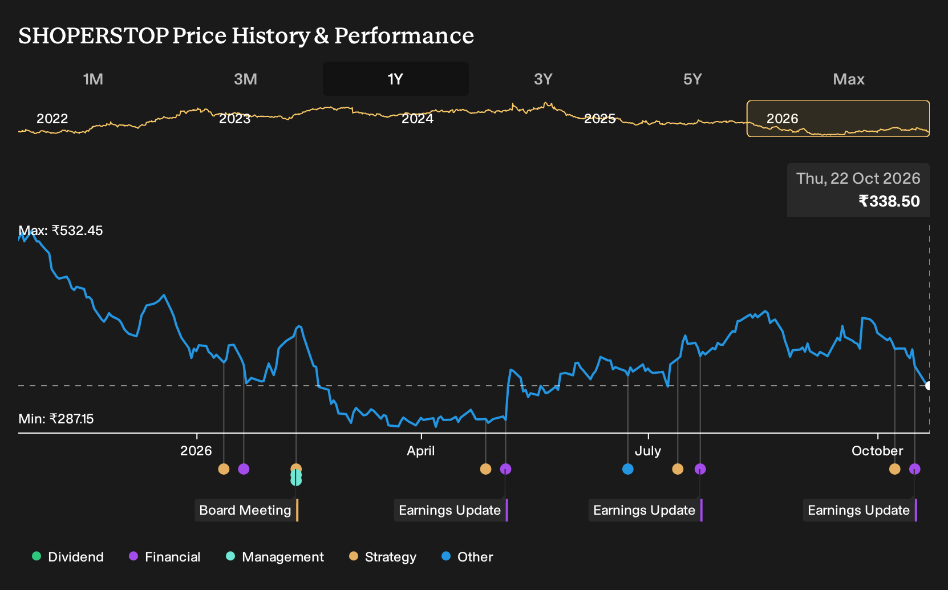Toggle the Dividend category in the legend
948x590 pixels.
tap(68, 557)
